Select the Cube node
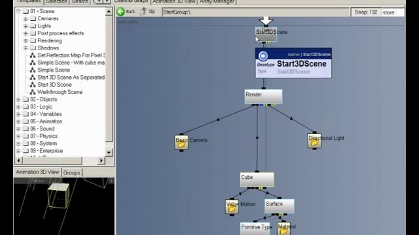419x235 pixels. [x=257, y=180]
